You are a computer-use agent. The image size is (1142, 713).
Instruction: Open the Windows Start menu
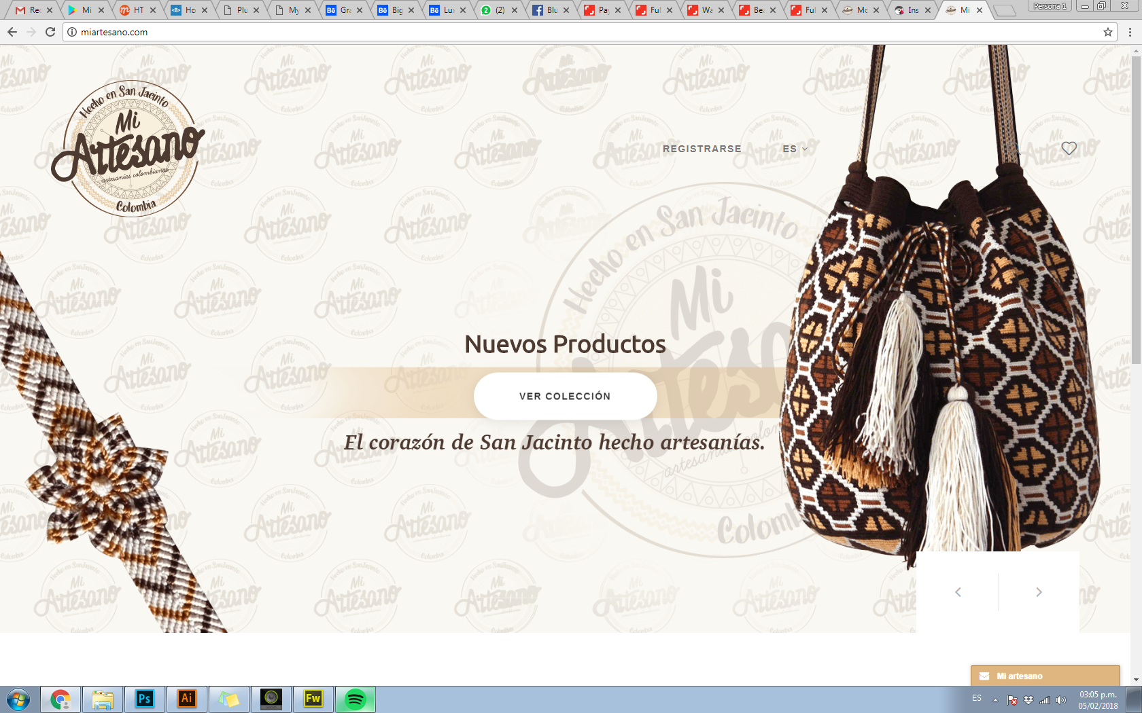click(18, 699)
